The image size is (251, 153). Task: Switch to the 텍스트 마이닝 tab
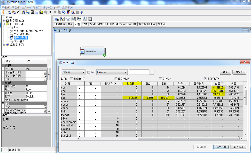(147, 24)
